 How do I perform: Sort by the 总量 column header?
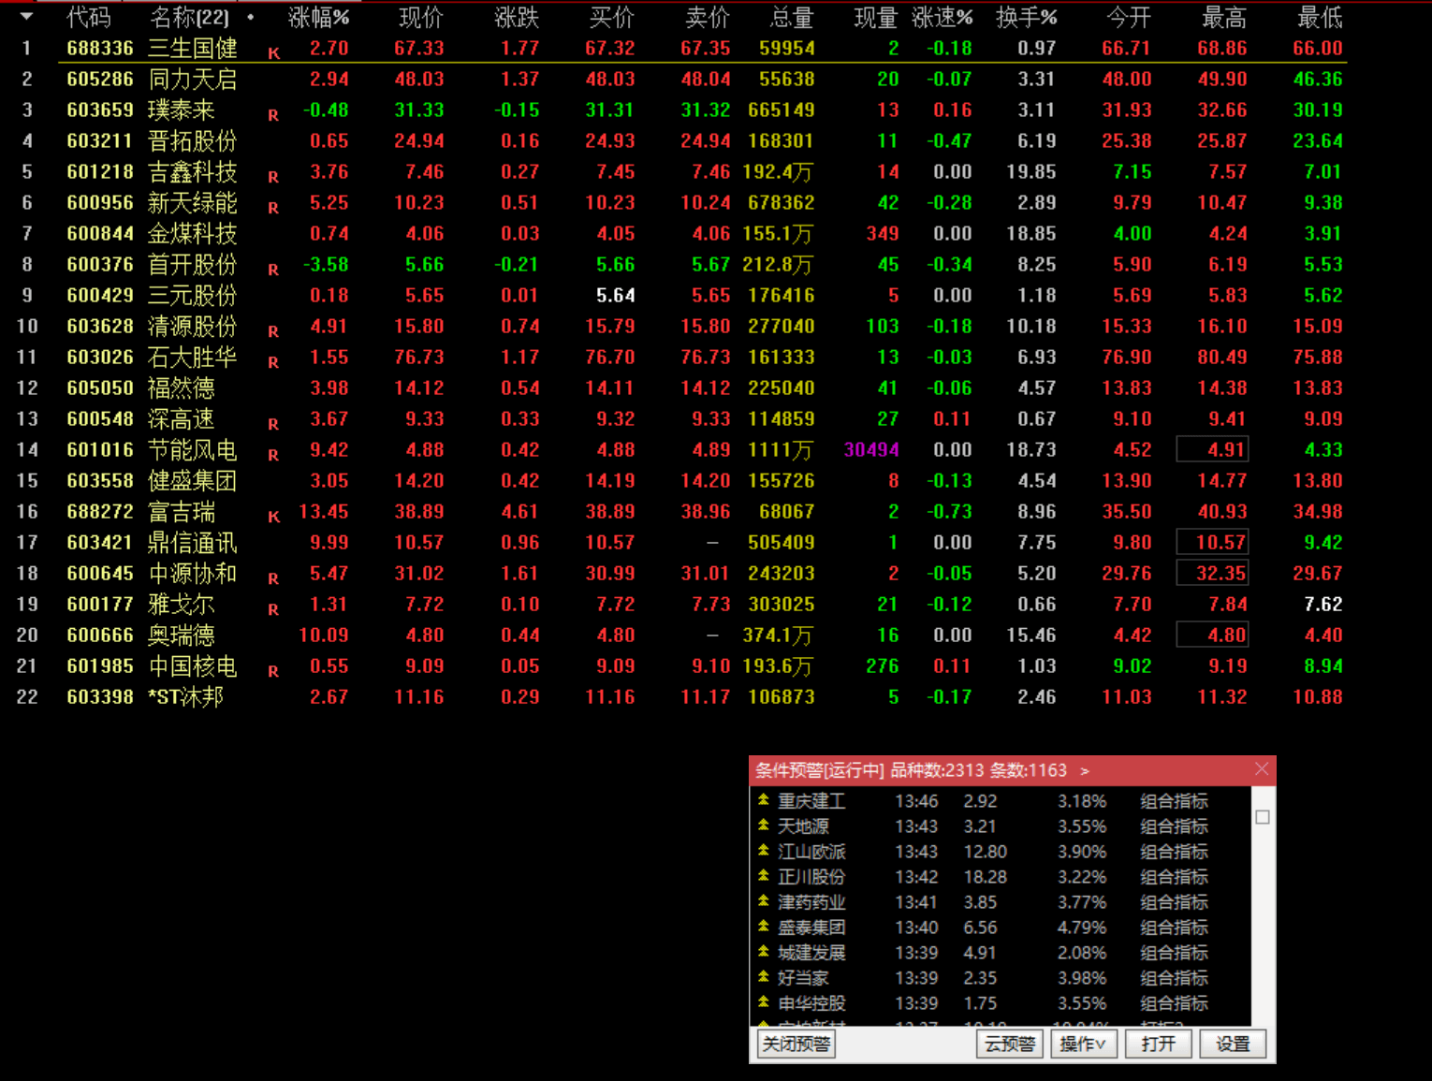click(x=792, y=17)
